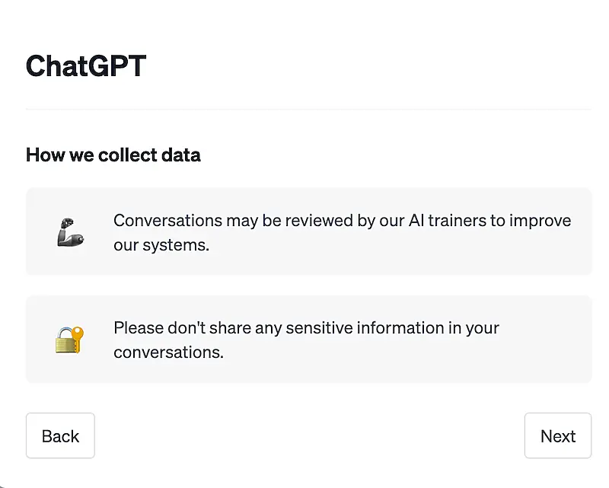Select the muscle emoji beside AI trainers notice

[x=69, y=232]
